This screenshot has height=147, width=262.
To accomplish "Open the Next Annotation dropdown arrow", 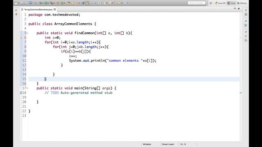I will 106,3.
